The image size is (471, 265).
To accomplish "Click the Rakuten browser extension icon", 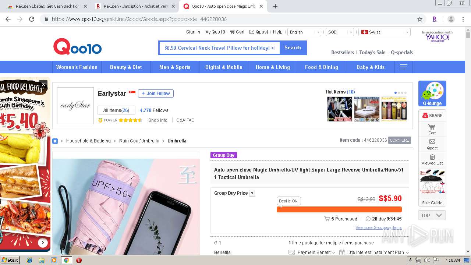I will tap(435, 19).
